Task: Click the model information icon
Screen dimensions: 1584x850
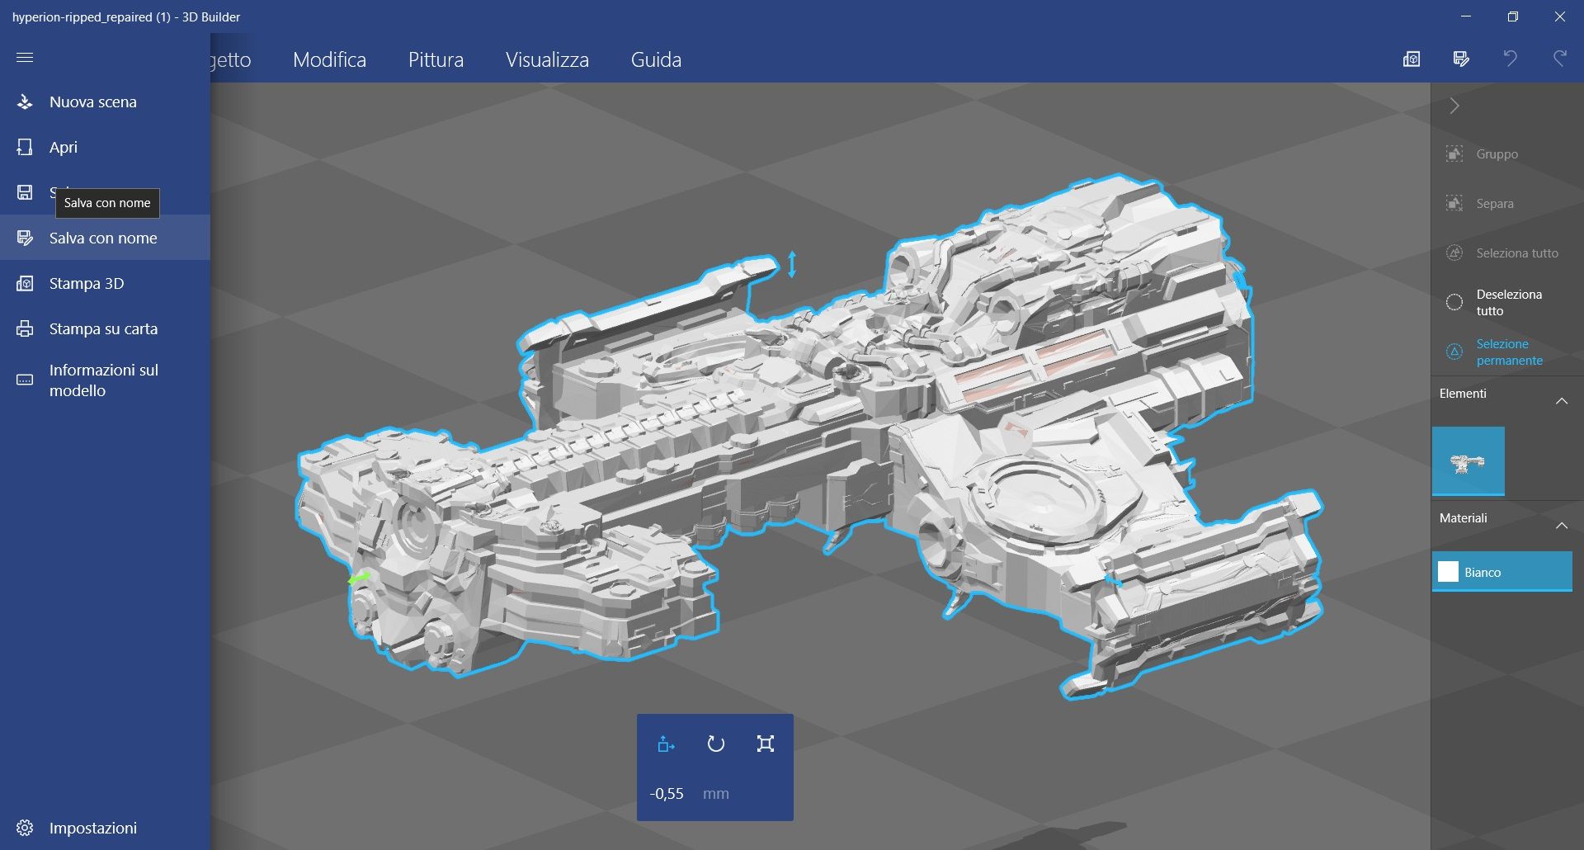Action: [x=25, y=380]
